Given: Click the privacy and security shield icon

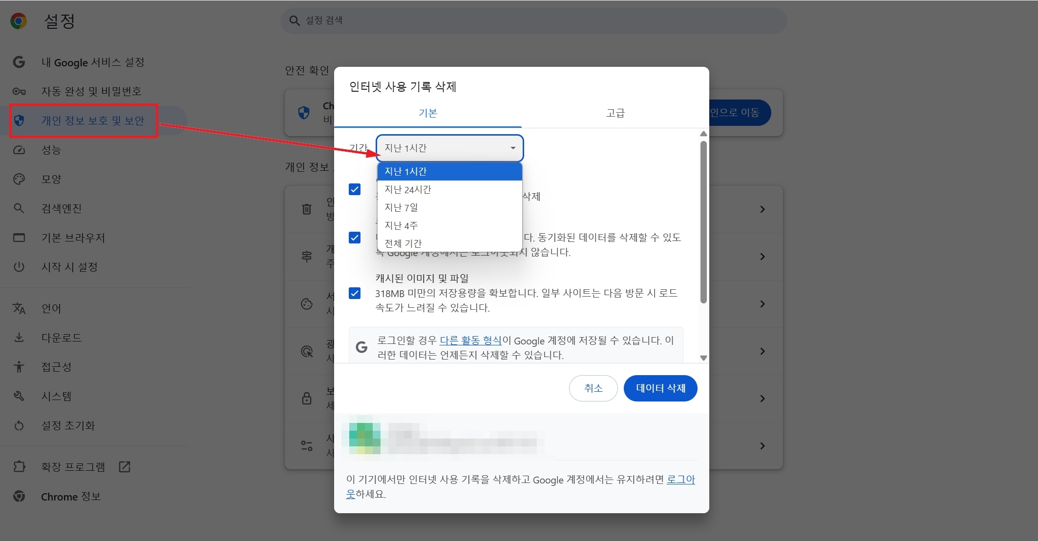Looking at the screenshot, I should point(19,120).
